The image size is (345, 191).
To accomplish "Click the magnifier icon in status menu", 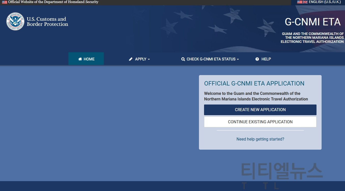I will [183, 59].
